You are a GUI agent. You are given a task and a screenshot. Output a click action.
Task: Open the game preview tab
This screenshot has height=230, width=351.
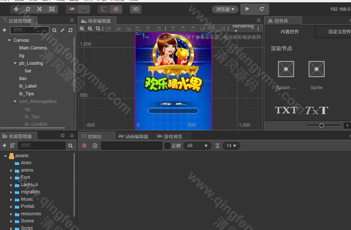(170, 137)
